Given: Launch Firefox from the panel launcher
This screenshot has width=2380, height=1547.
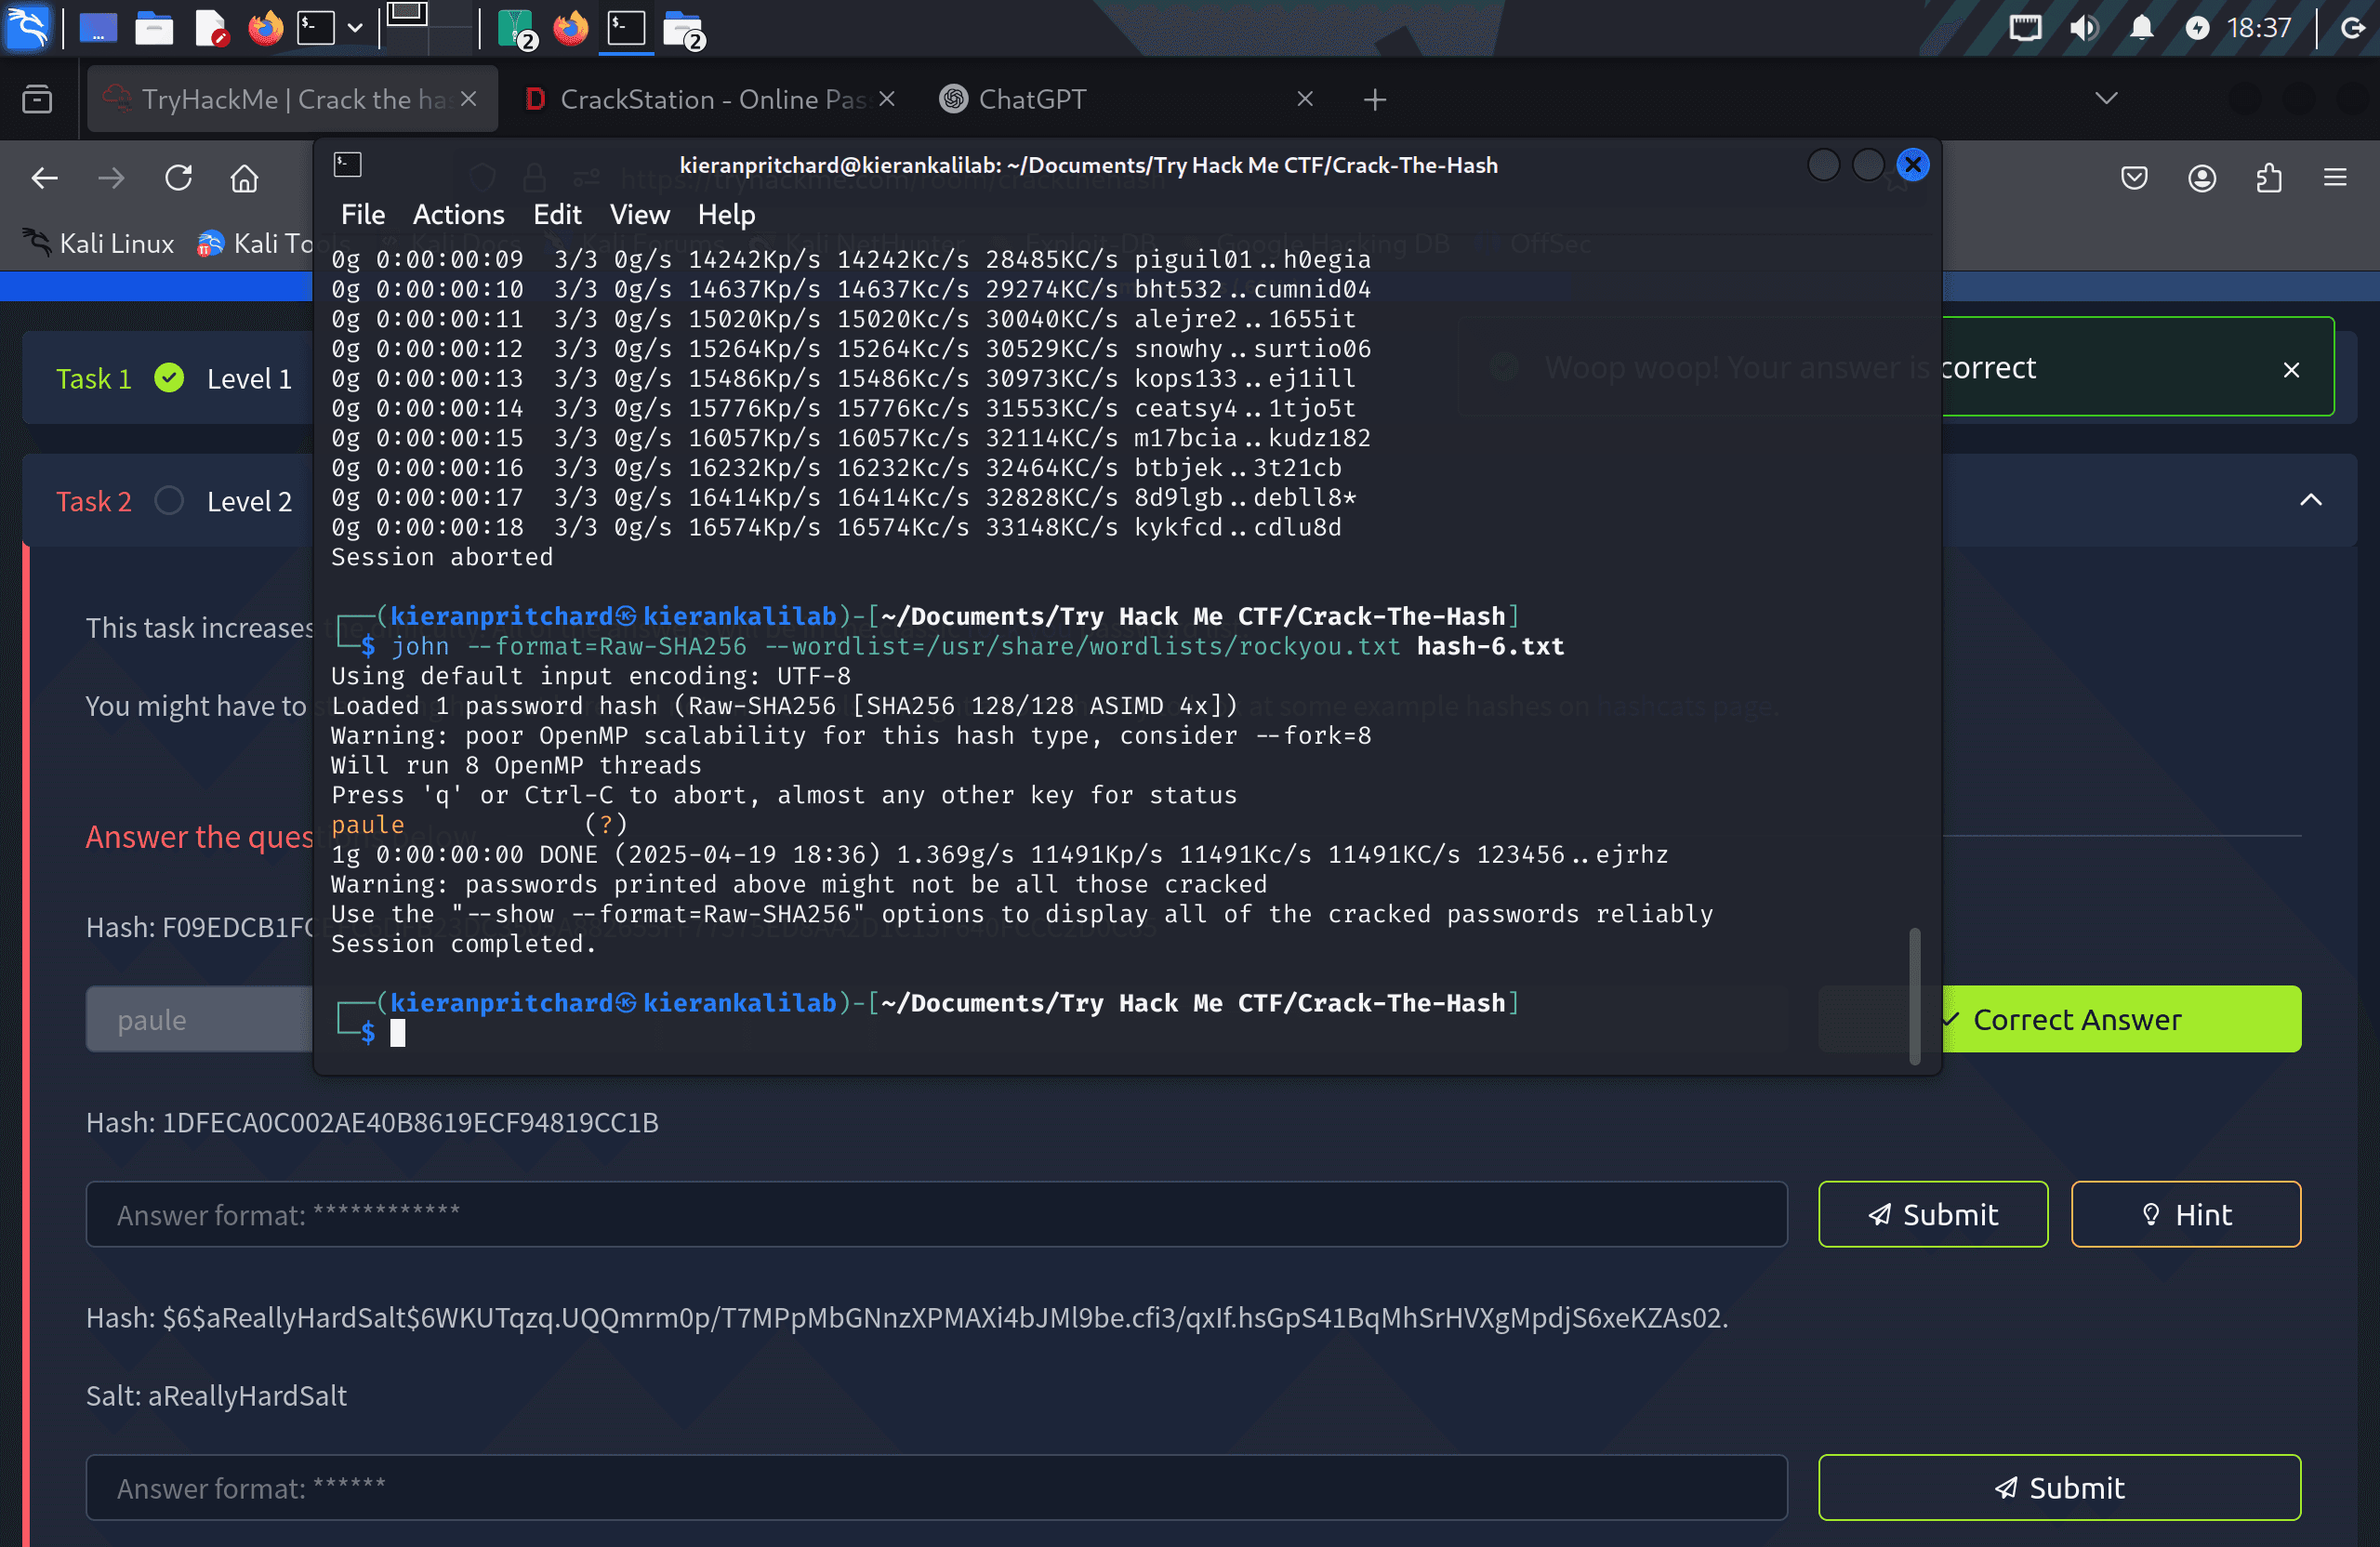Looking at the screenshot, I should click(265, 28).
